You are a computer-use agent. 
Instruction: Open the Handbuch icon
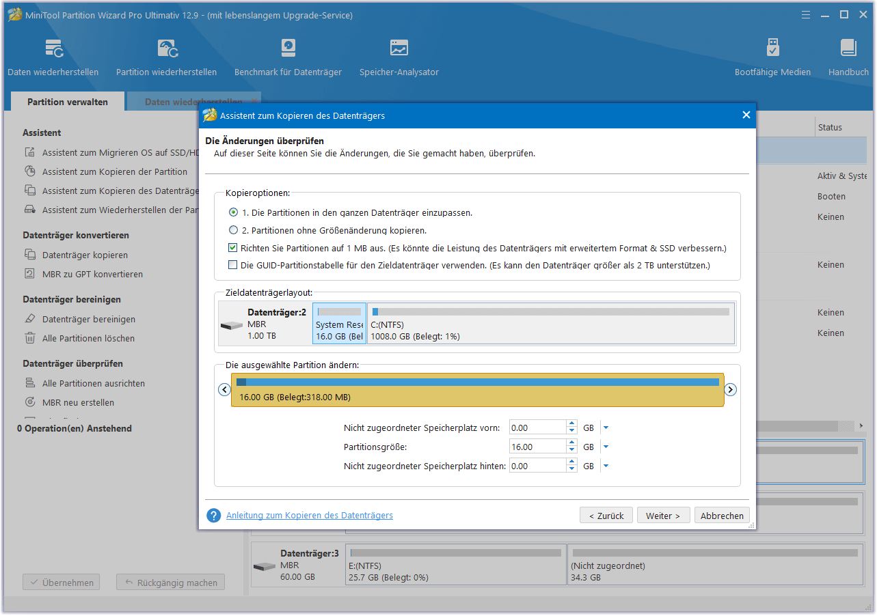(848, 48)
